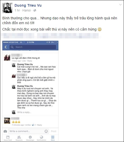Open the Messenger tab icon
The height and width of the screenshot is (142, 124).
coord(30,138)
